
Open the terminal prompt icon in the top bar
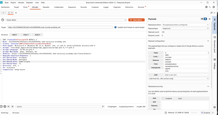coord(210,7)
